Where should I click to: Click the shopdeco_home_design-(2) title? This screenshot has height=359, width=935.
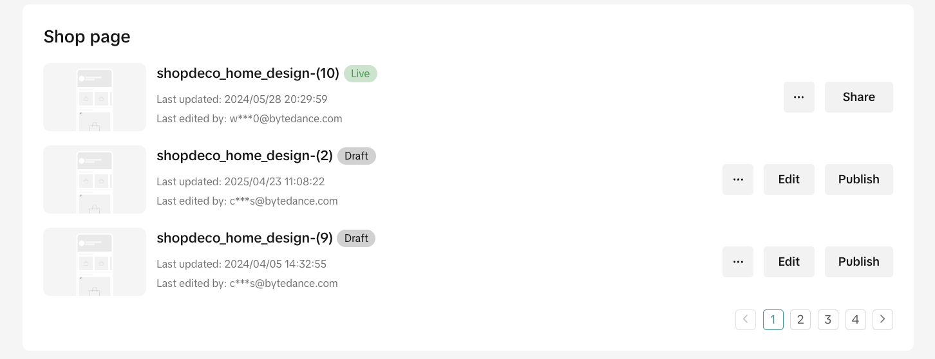pyautogui.click(x=245, y=156)
